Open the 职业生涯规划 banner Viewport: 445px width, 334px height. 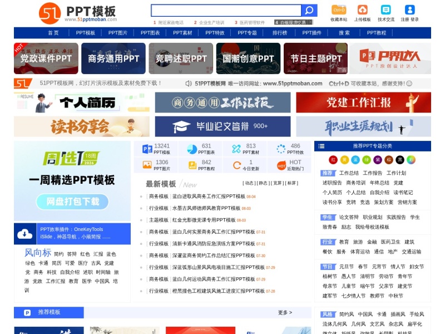tap(364, 127)
